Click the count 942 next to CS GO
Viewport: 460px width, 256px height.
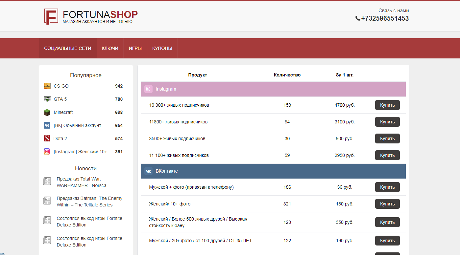pyautogui.click(x=119, y=86)
